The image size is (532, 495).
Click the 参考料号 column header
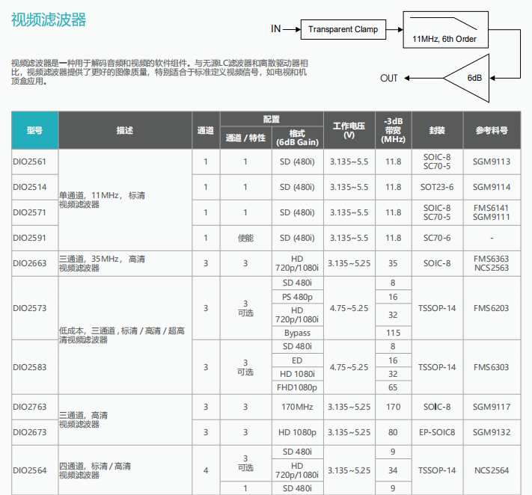[x=491, y=130]
